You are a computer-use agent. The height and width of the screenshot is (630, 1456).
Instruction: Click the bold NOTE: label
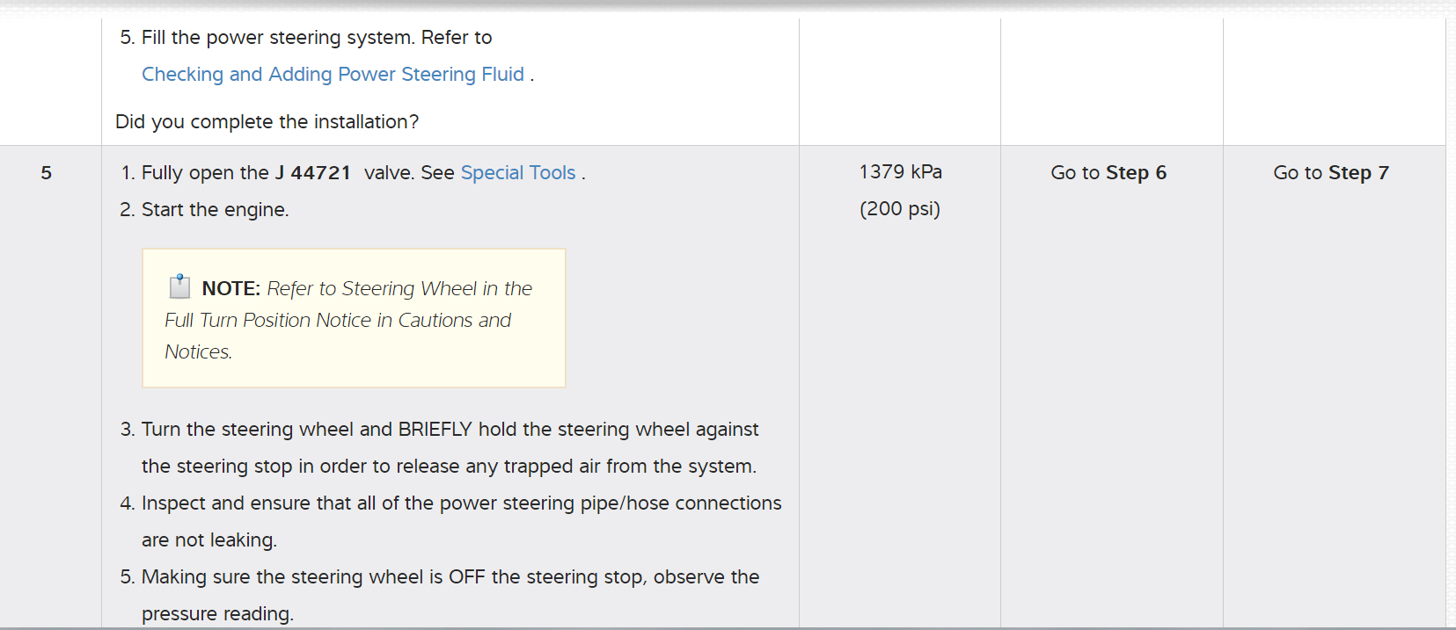click(x=230, y=289)
